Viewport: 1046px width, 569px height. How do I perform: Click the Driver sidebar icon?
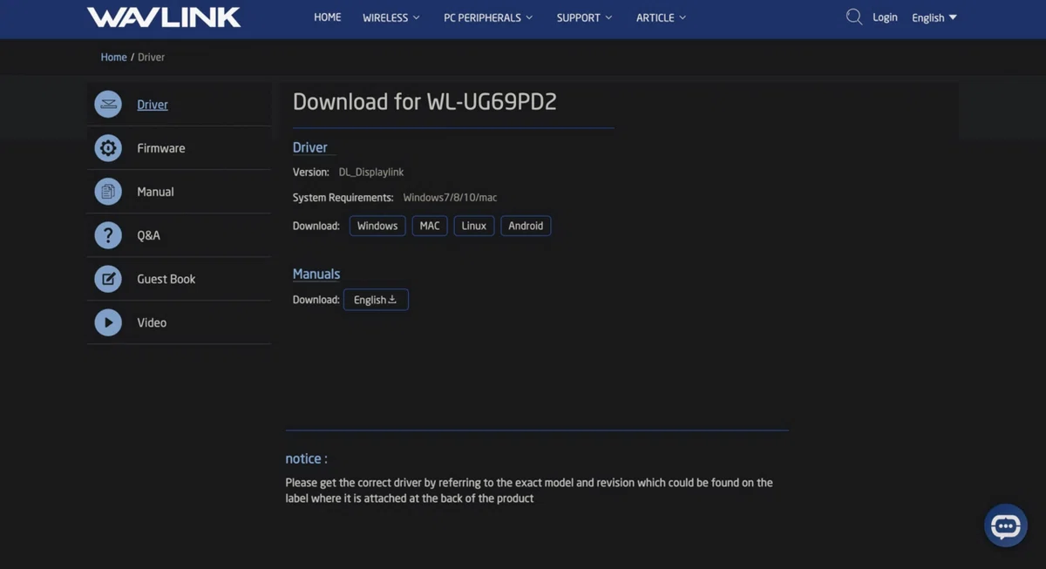point(108,105)
